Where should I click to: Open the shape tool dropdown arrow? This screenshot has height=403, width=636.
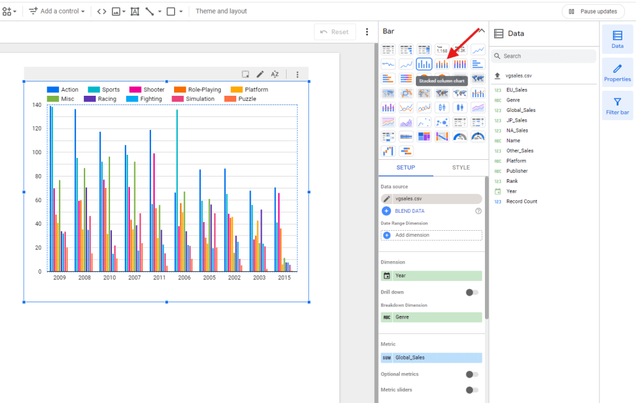tap(180, 11)
